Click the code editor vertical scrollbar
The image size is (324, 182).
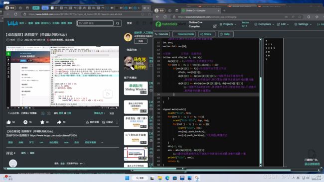coord(261,102)
